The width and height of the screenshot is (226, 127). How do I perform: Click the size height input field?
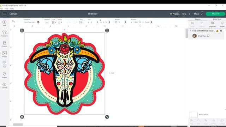pyautogui.click(x=106, y=22)
